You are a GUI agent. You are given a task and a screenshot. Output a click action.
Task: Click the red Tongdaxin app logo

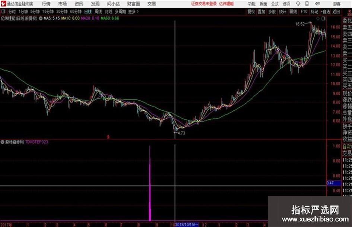point(3,4)
